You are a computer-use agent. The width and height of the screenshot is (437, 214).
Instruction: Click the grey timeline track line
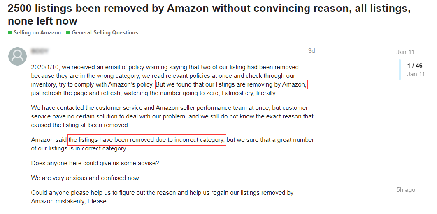(x=400, y=131)
